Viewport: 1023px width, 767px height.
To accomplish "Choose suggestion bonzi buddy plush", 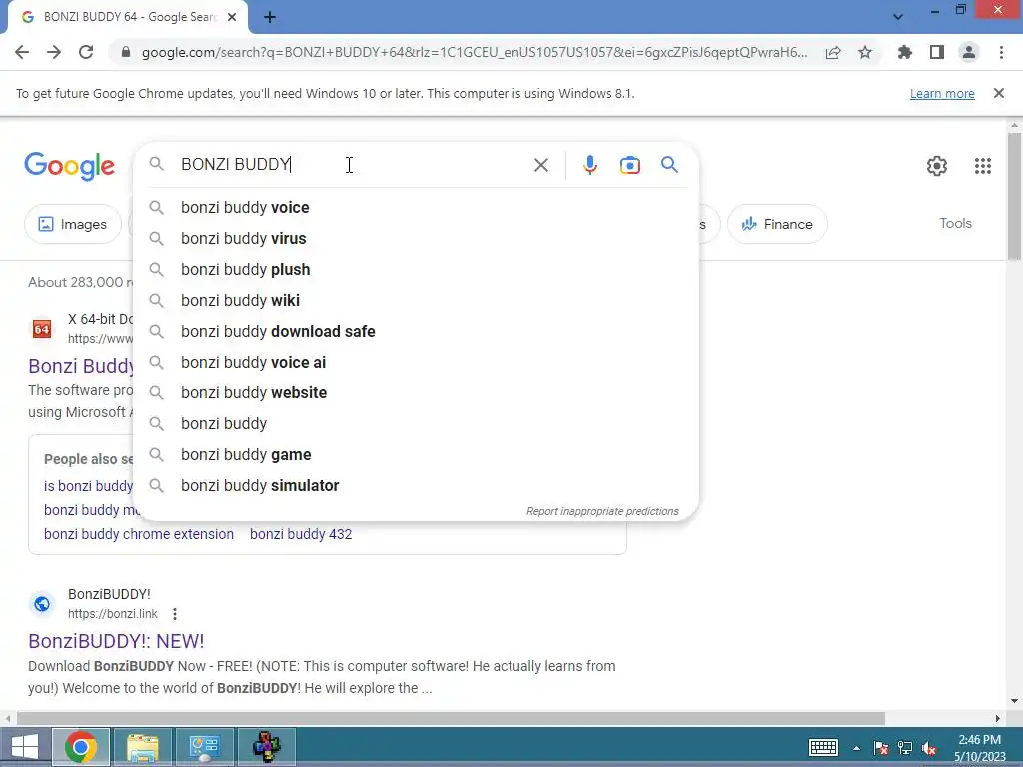I will (417, 270).
